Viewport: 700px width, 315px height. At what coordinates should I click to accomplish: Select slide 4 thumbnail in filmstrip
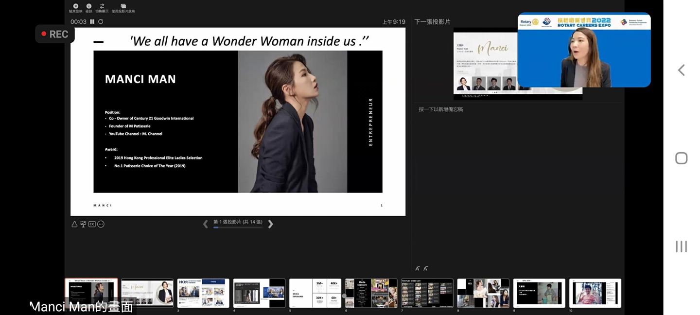(259, 293)
